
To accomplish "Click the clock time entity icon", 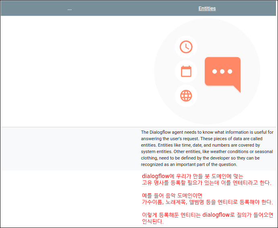I will (186, 47).
